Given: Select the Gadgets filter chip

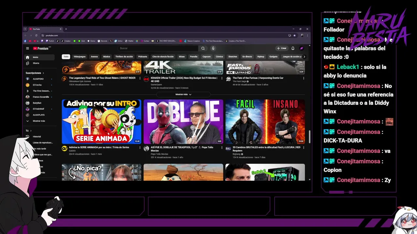Looking at the screenshot, I should [273, 57].
